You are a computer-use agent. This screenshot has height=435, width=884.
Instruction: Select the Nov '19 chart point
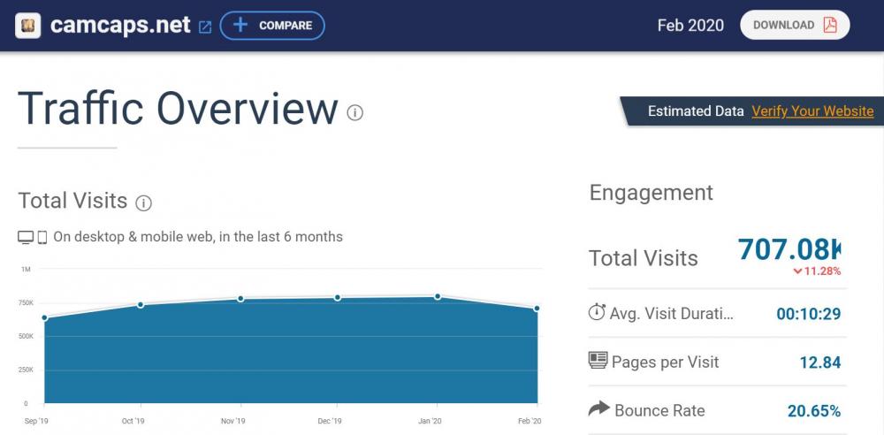pyautogui.click(x=240, y=299)
